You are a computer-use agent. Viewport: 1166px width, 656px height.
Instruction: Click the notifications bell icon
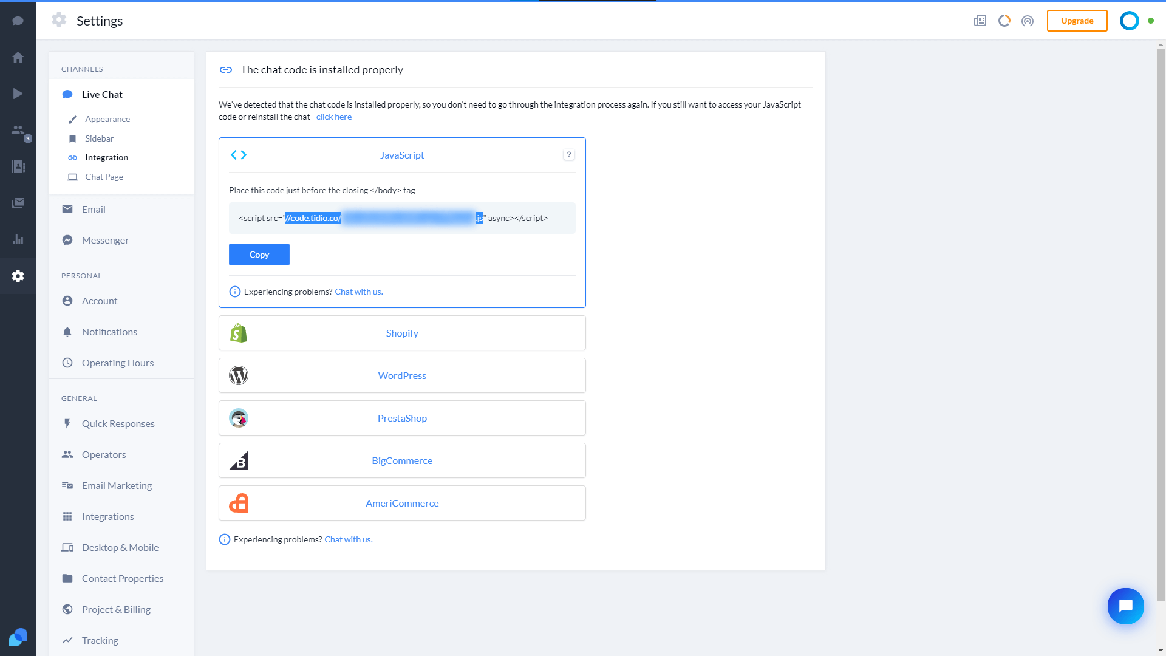click(x=67, y=332)
